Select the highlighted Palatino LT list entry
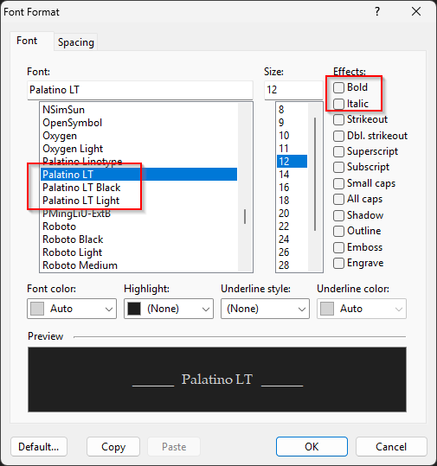437x466 pixels. point(139,175)
